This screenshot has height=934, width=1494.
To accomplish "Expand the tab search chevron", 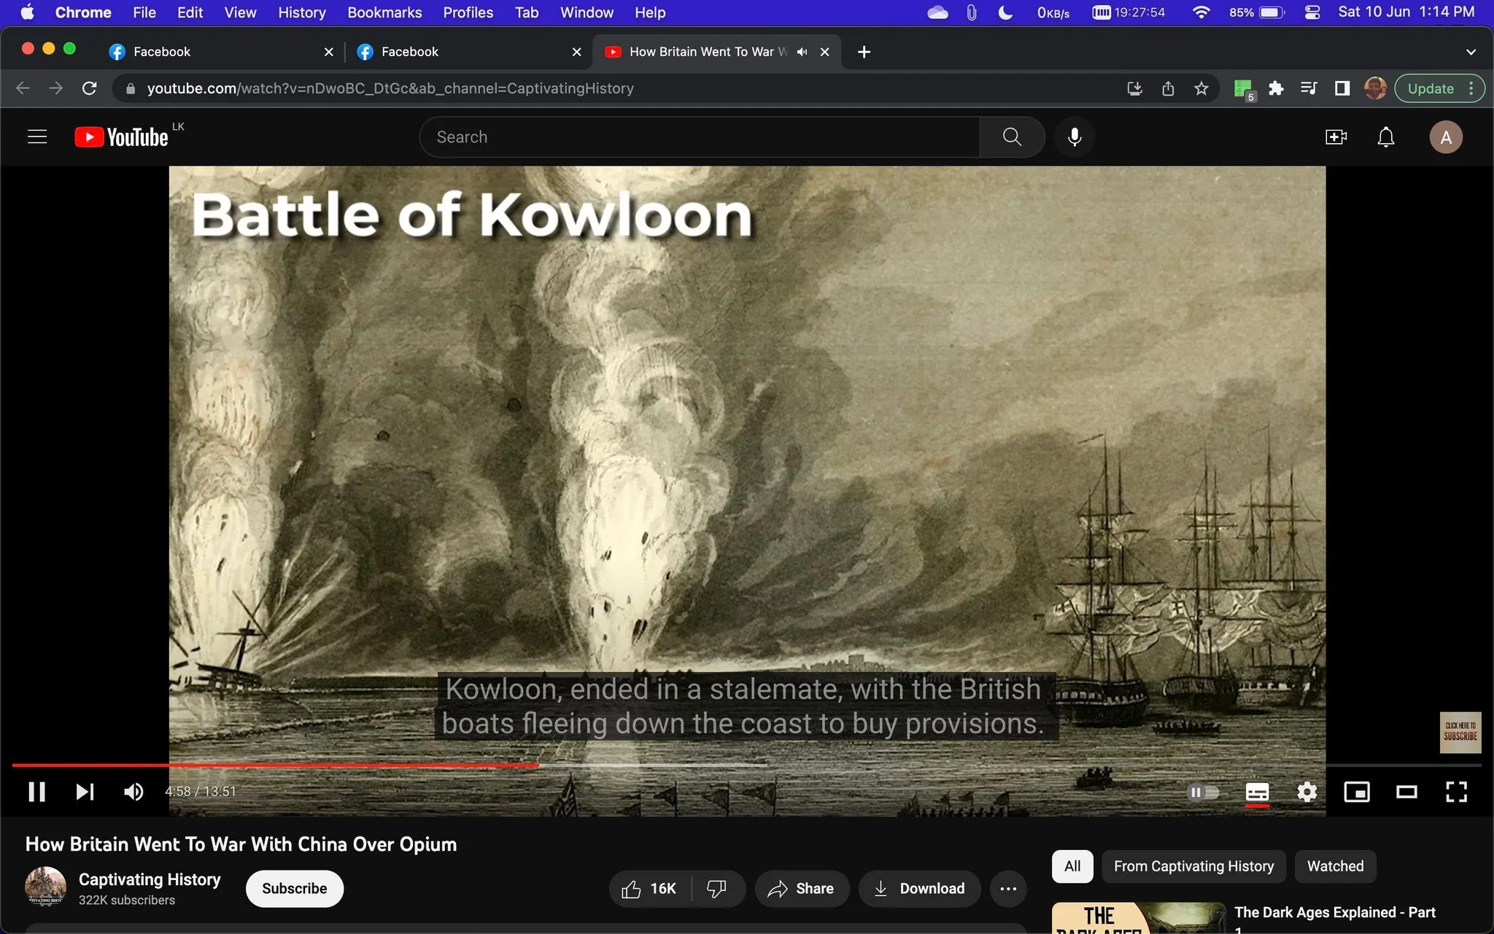I will 1471,52.
